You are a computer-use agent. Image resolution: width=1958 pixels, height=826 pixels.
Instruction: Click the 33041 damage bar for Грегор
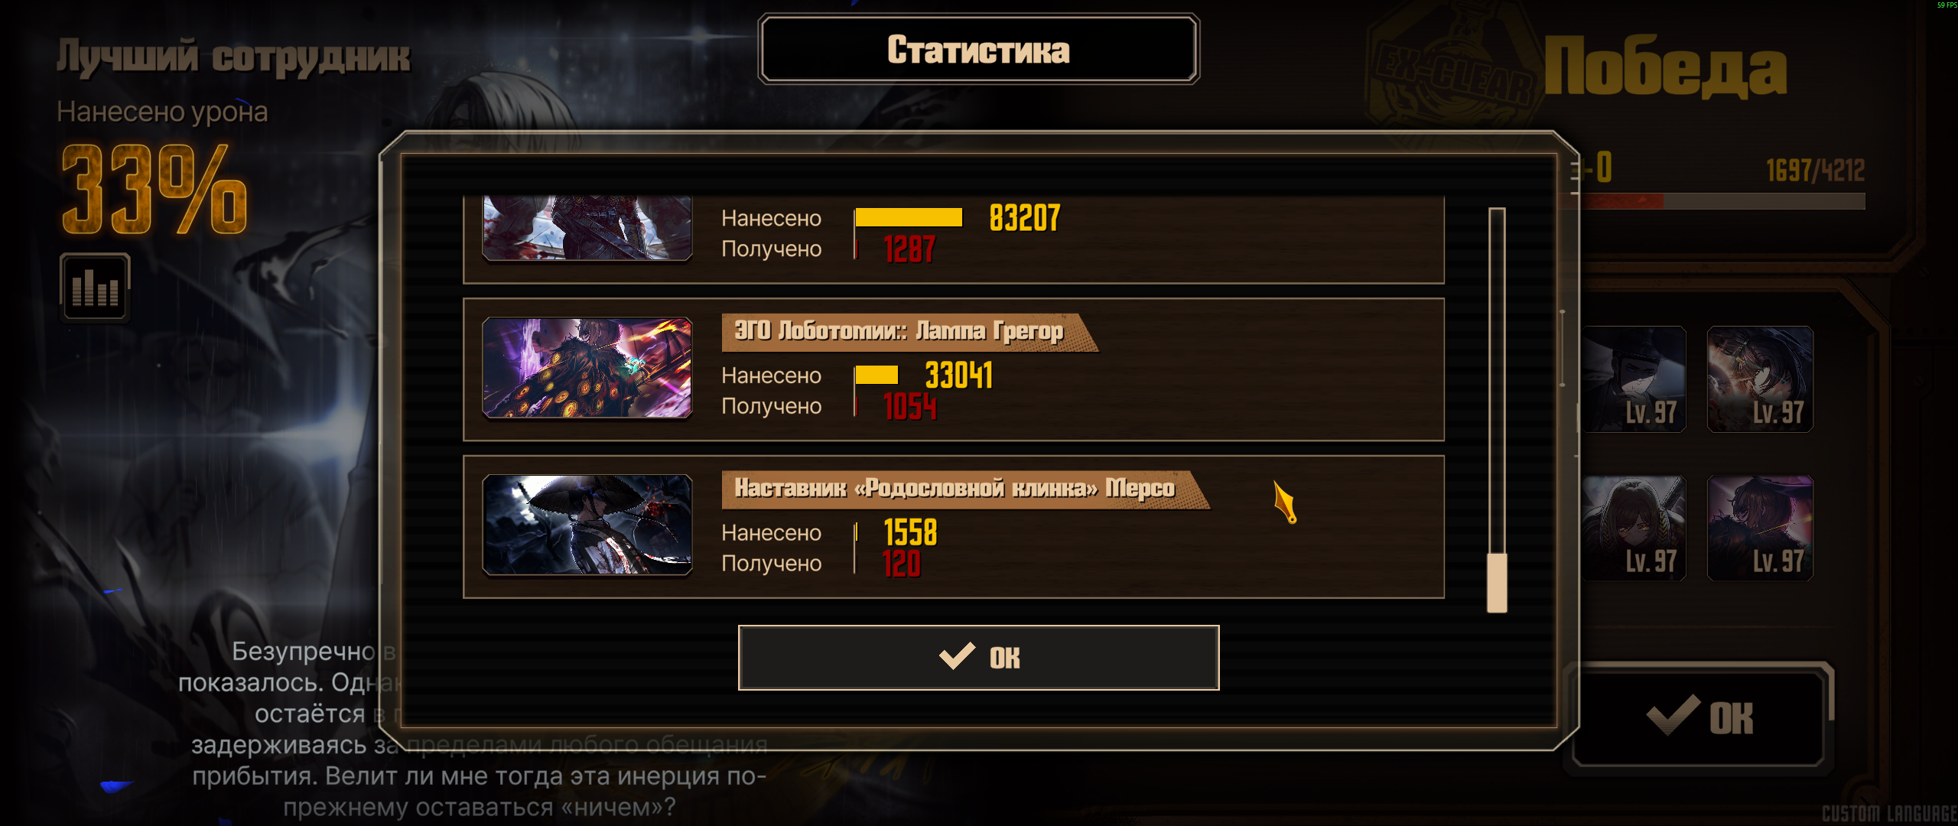tap(877, 375)
